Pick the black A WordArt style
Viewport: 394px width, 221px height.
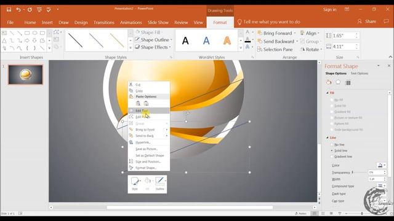[x=185, y=41]
